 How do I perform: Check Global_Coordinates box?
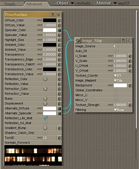[x=116, y=90]
